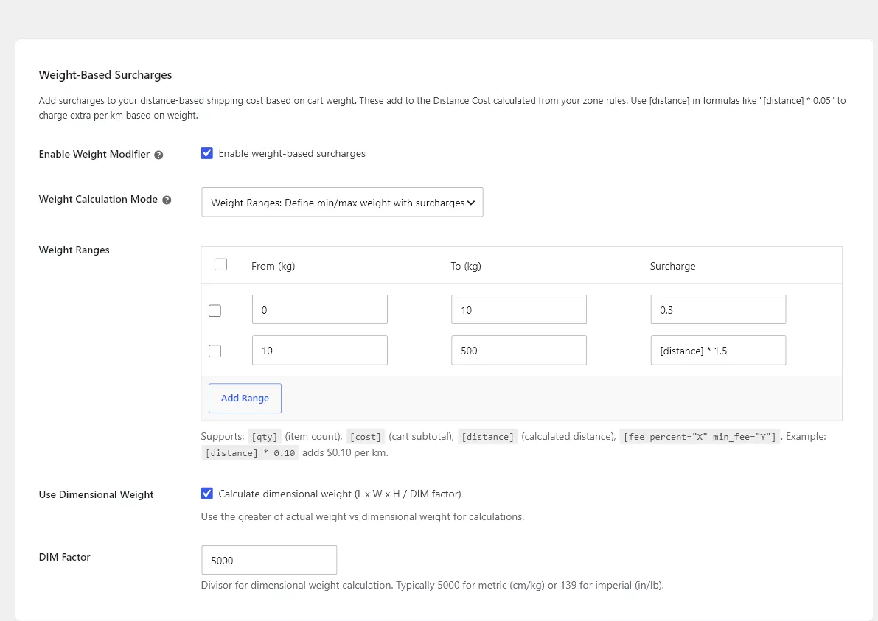The height and width of the screenshot is (621, 878).
Task: Click the [distance] code tag in supports hint
Action: point(488,437)
